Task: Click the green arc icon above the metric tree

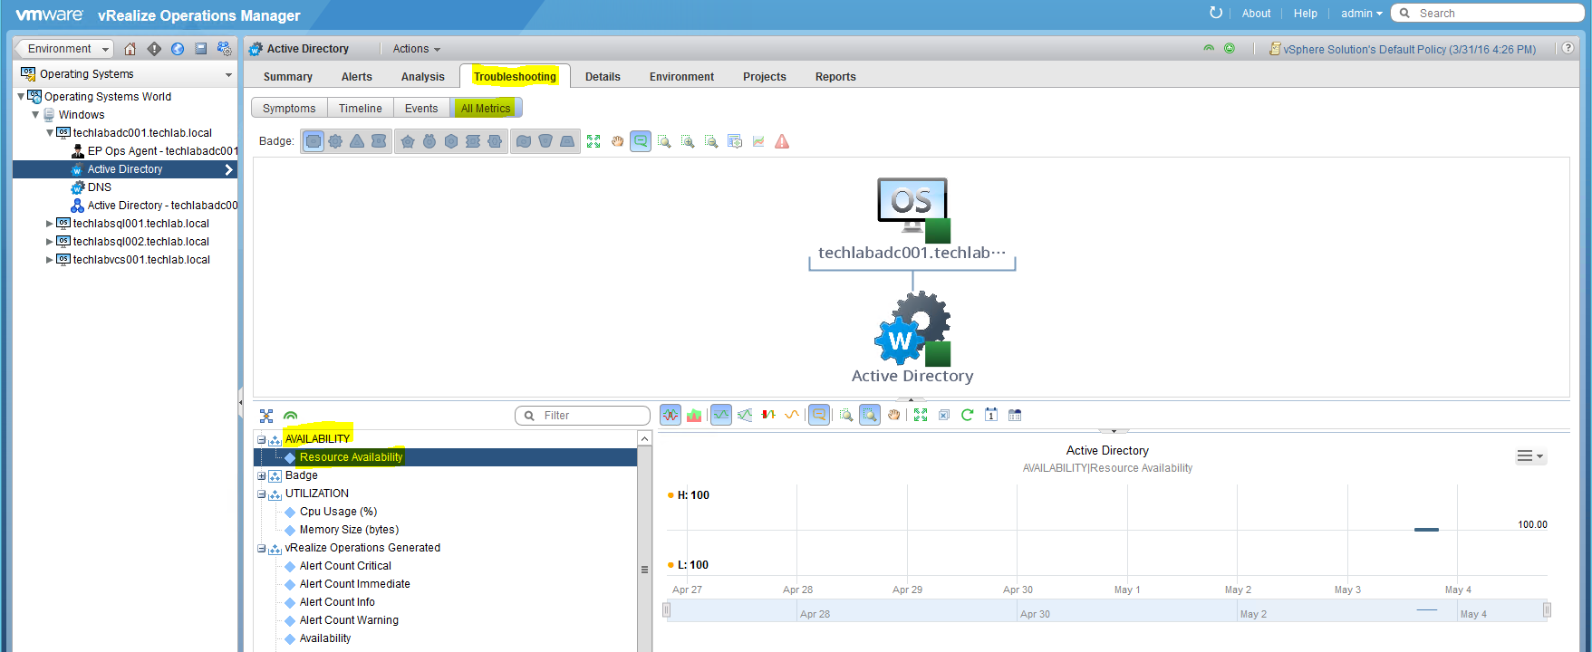Action: (290, 416)
